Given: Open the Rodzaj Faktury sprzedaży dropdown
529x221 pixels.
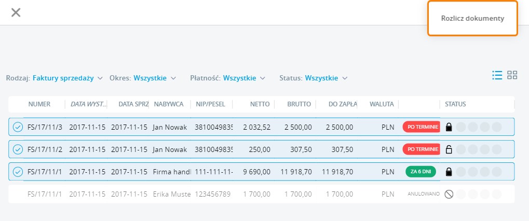Looking at the screenshot, I should [x=67, y=78].
